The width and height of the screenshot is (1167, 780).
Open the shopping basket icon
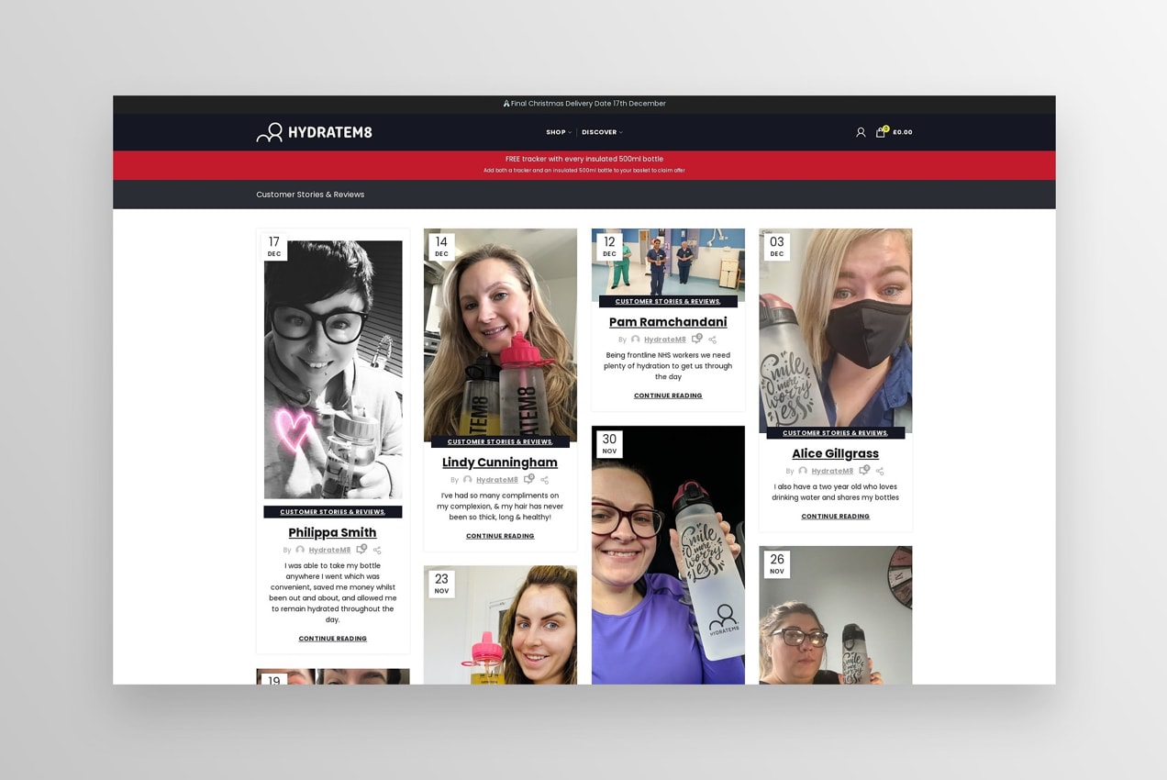(878, 132)
